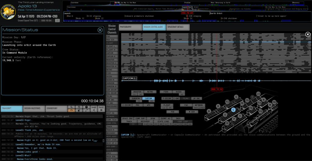The width and height of the screenshot is (312, 161).
Task: Toggle the FIDO audio channel button
Action: pyautogui.click(x=166, y=92)
